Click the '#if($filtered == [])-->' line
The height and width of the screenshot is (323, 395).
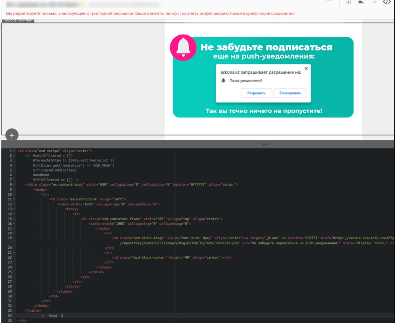pos(56,180)
